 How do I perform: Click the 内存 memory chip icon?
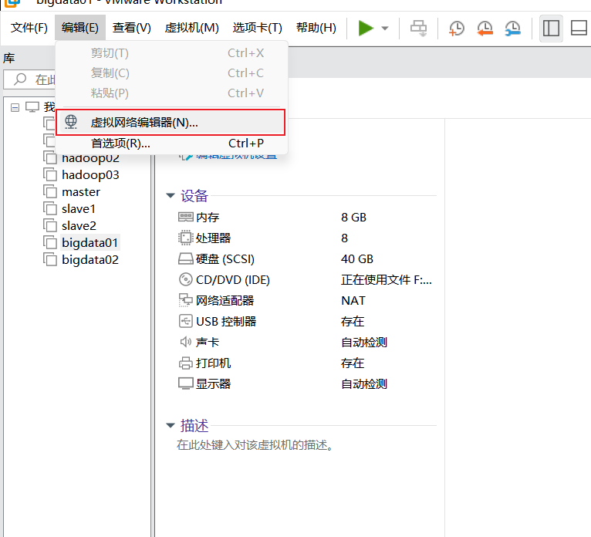pos(185,217)
